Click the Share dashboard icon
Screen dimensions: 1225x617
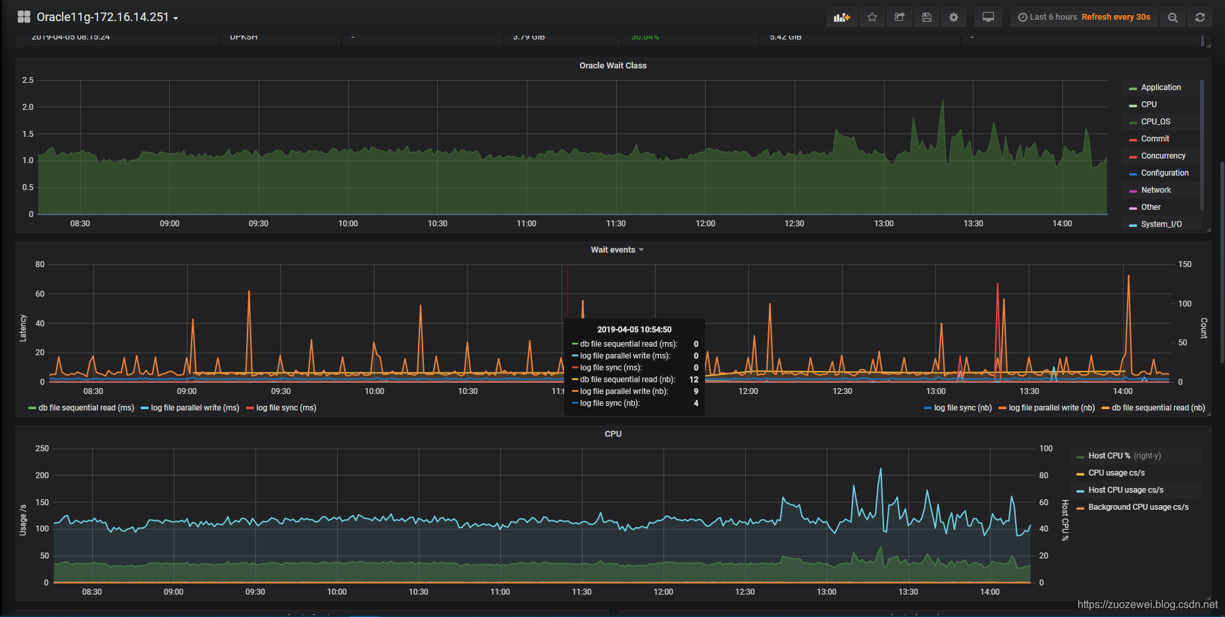(x=899, y=17)
